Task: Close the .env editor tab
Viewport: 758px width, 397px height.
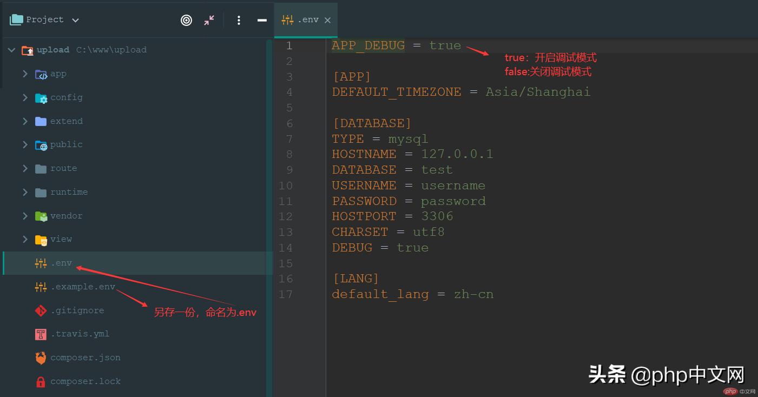Action: pyautogui.click(x=327, y=20)
